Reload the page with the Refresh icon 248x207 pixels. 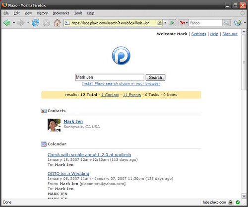point(35,23)
